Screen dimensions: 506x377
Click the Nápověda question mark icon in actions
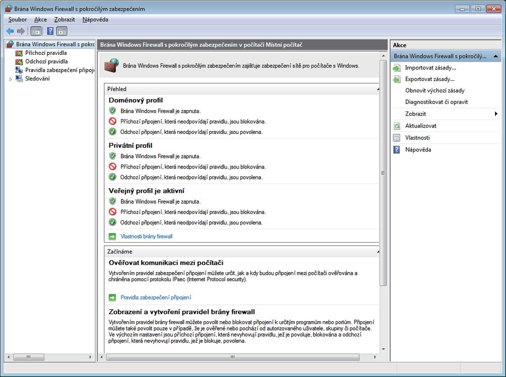click(x=397, y=150)
